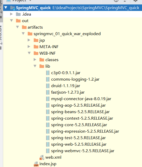Click the fastjson jar archive icon
The height and width of the screenshot is (167, 142).
48,92
